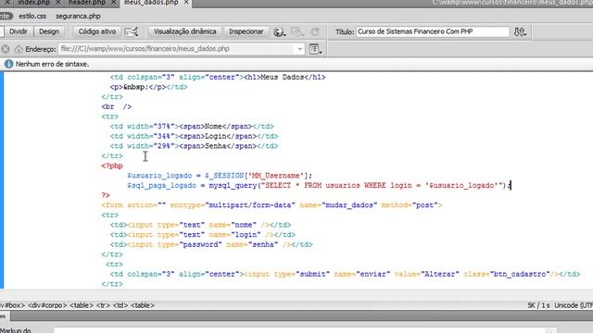Viewport: 593px width, 333px height.
Task: Click the '<?php' opening tag line
Action: click(112, 166)
